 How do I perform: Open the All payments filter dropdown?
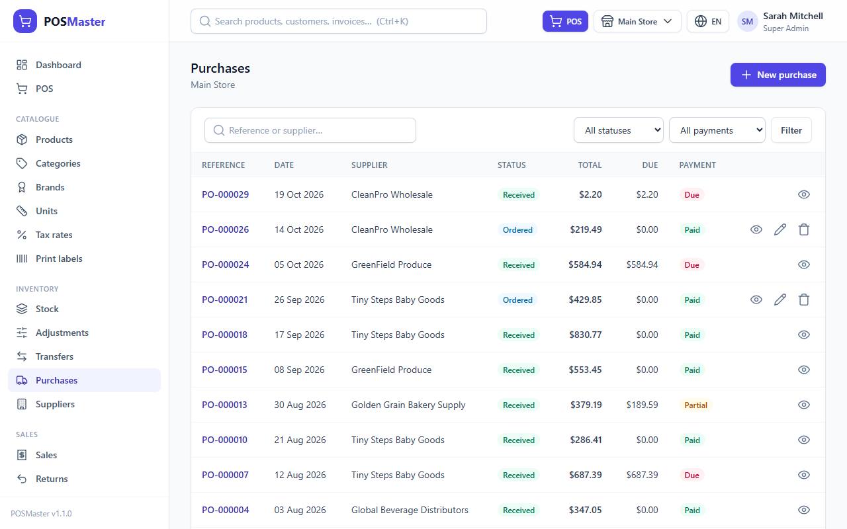point(717,130)
